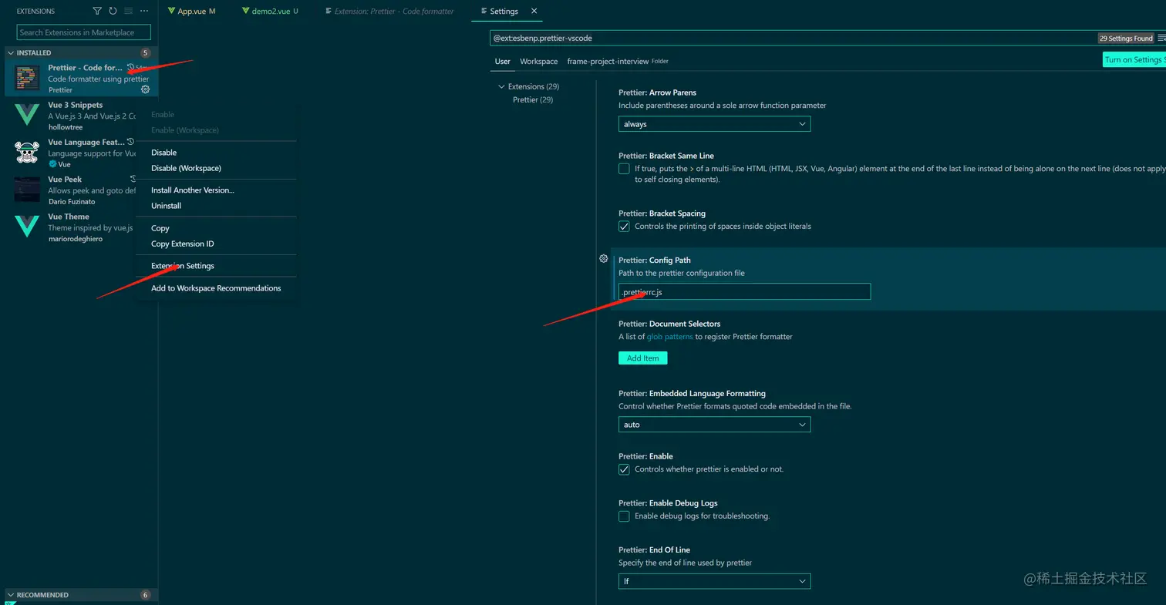Enable the Debug Logs checkbox

[x=624, y=516]
